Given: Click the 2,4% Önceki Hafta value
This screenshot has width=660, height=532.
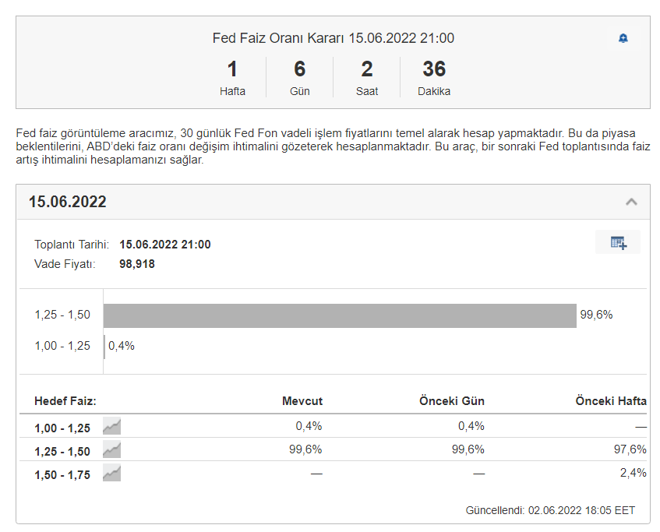Looking at the screenshot, I should 633,473.
